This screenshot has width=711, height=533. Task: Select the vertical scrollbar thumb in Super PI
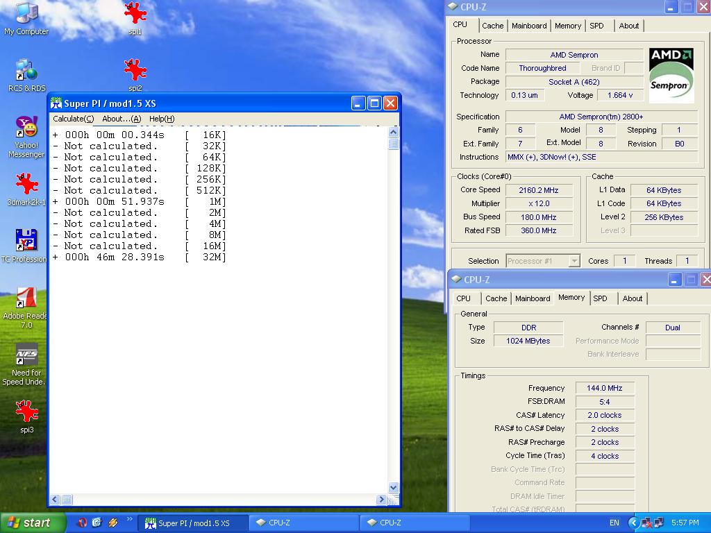click(393, 144)
